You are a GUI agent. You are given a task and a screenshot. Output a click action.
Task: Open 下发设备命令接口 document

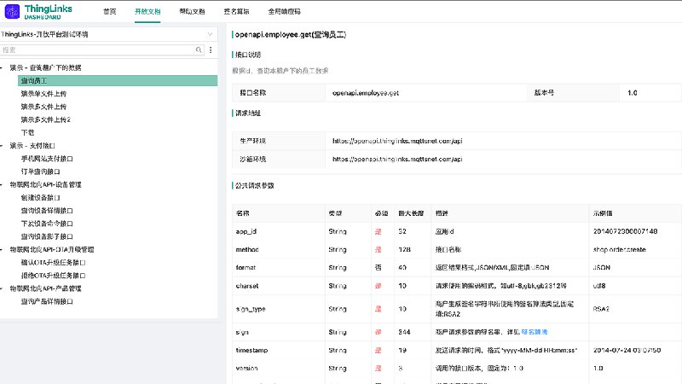[47, 224]
